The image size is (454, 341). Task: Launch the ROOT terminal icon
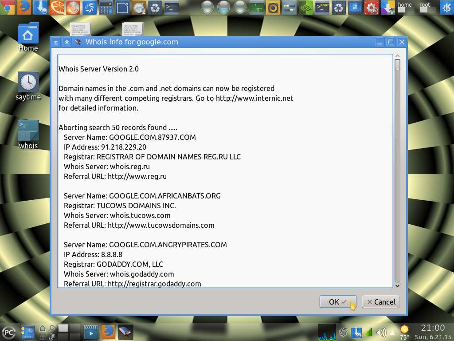[322, 8]
